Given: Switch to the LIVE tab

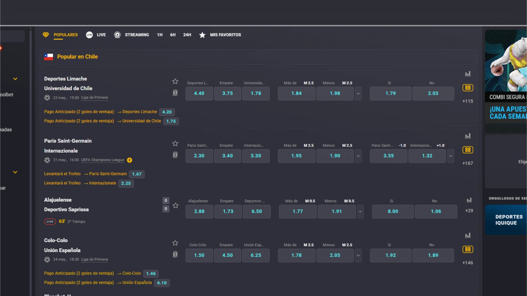Looking at the screenshot, I should click(x=101, y=35).
